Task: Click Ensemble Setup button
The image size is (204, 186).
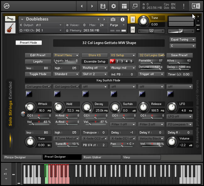Action: (x=95, y=62)
